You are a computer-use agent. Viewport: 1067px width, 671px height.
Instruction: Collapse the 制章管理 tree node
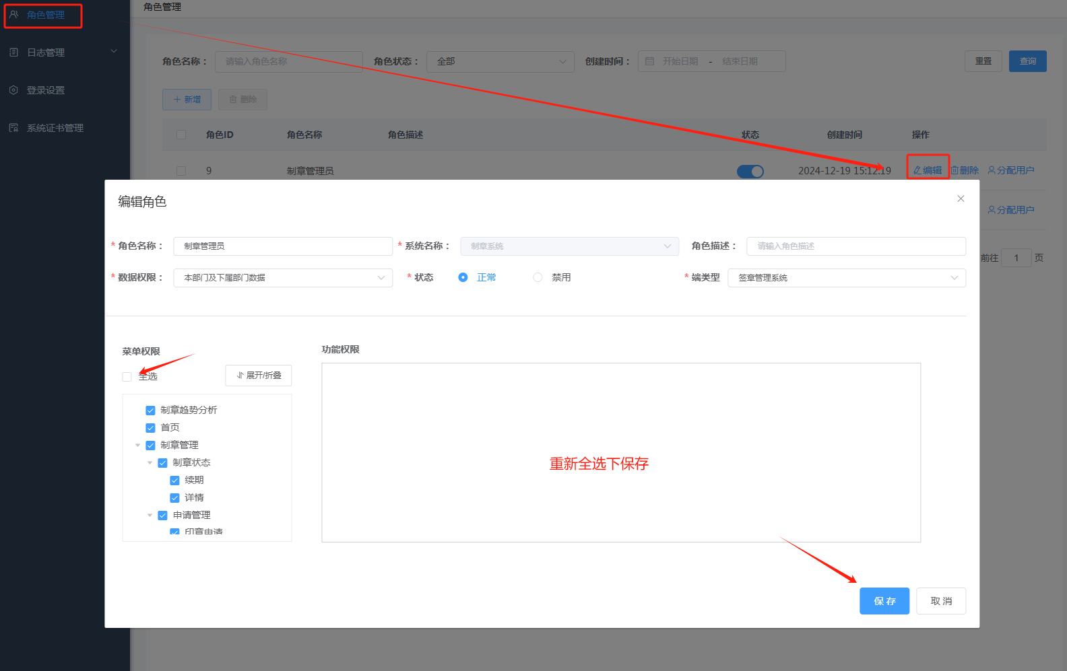tap(138, 446)
